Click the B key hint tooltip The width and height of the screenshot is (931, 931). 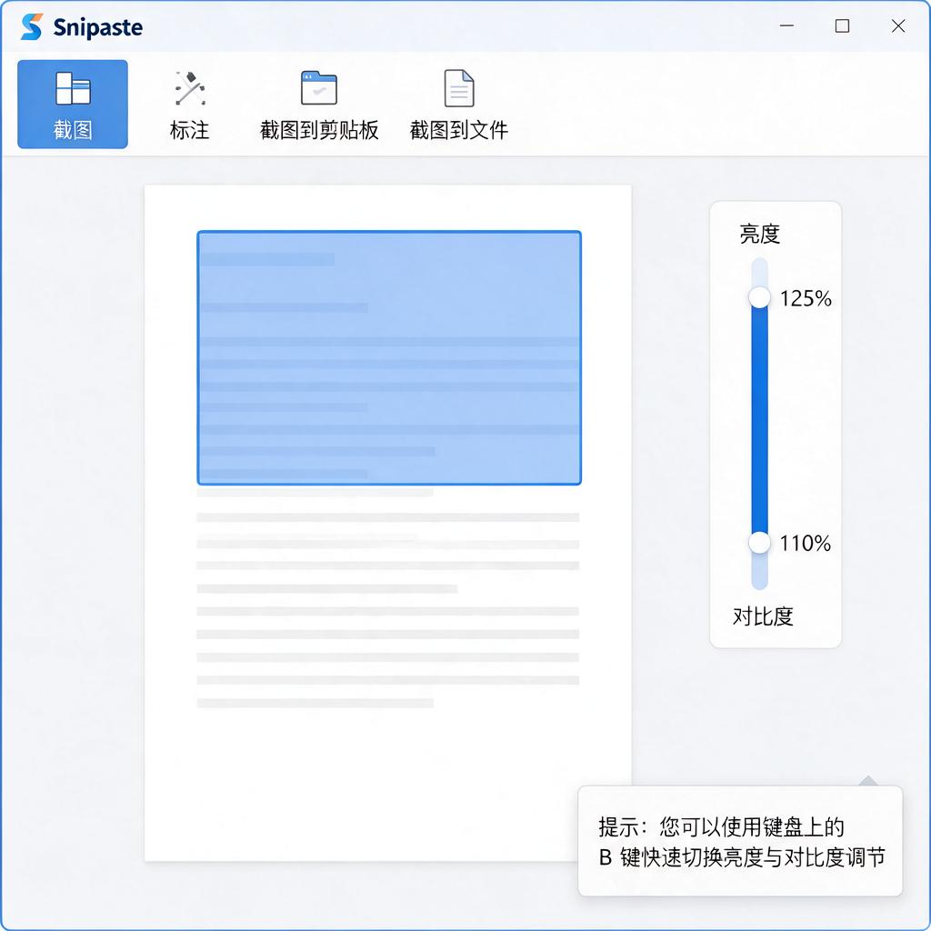(740, 841)
